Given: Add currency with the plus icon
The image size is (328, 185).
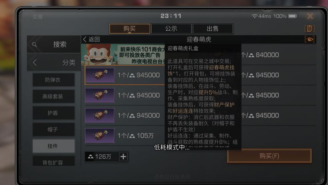Looking at the screenshot, I should pyautogui.click(x=123, y=157).
